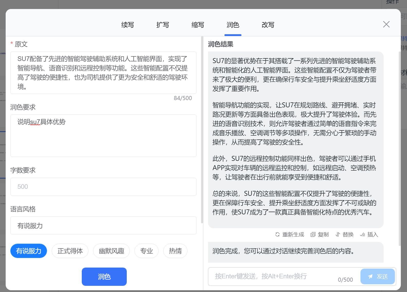Image resolution: width=407 pixels, height=292 pixels.
Task: Click the paragraph starting with 智能导航功能的实现
Action: click(294, 123)
